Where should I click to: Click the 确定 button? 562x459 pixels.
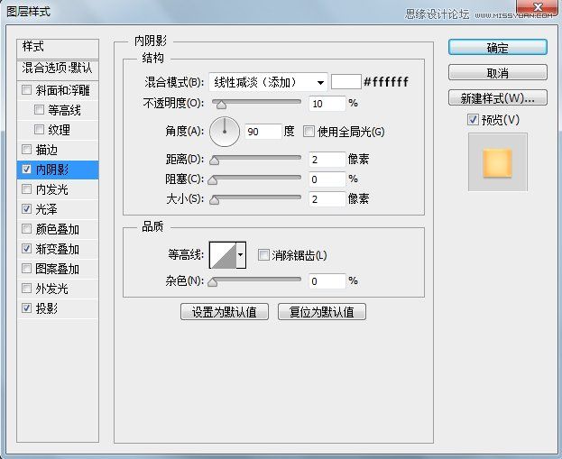[x=498, y=47]
